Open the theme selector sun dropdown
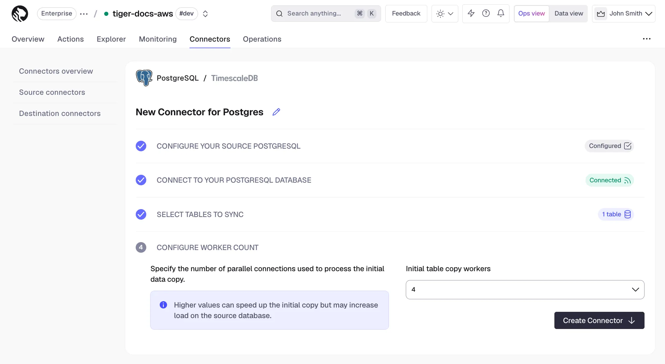 pyautogui.click(x=445, y=14)
